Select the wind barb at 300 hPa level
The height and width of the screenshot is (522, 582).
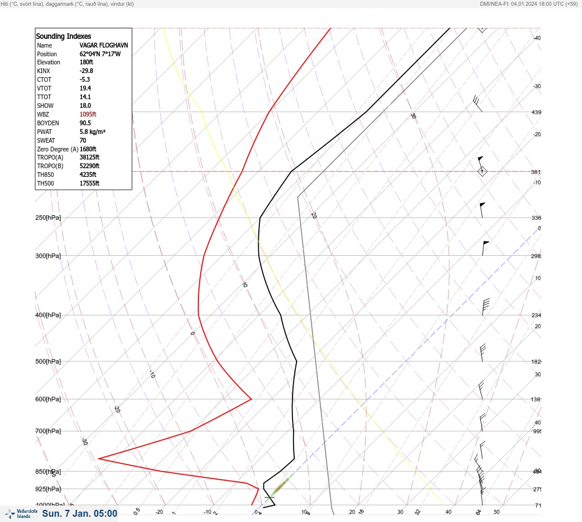(486, 248)
